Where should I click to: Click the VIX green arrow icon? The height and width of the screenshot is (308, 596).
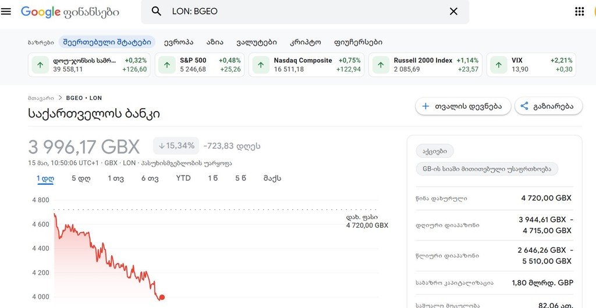point(499,65)
